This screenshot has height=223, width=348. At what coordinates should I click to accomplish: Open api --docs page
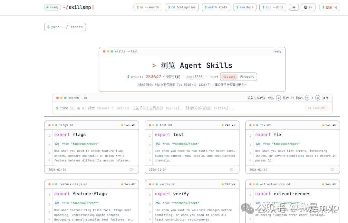tap(273, 7)
